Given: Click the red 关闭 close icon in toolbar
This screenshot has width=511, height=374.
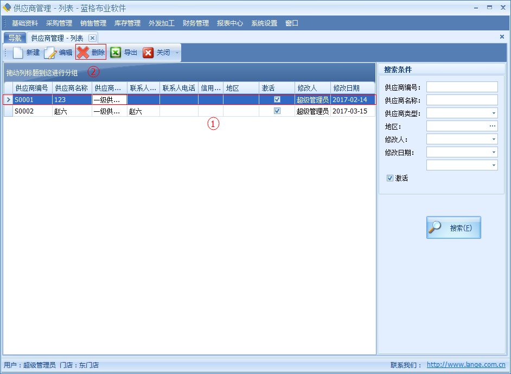Looking at the screenshot, I should (148, 53).
